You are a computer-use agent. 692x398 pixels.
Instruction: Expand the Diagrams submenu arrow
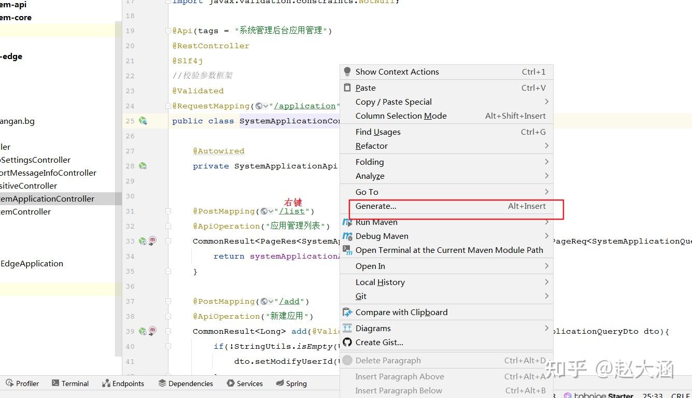tap(546, 329)
